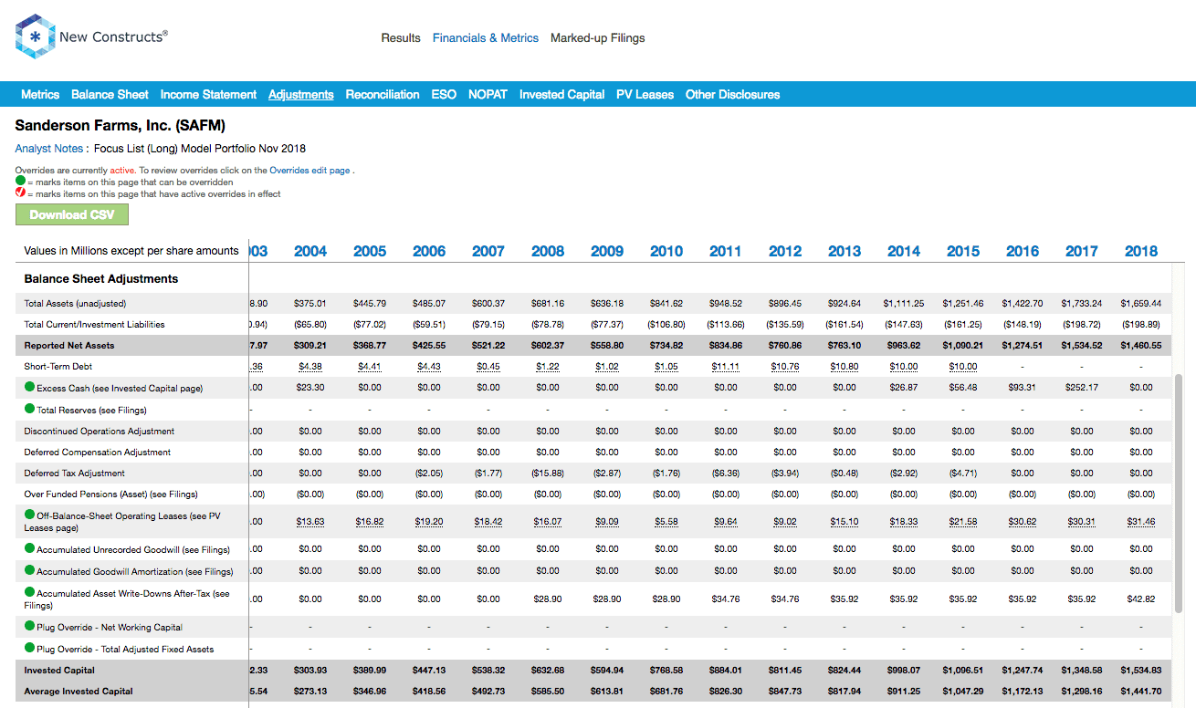Click green dot for Accumulated Asset Write-Downs
Viewport: 1196px width, 708px height.
point(30,592)
